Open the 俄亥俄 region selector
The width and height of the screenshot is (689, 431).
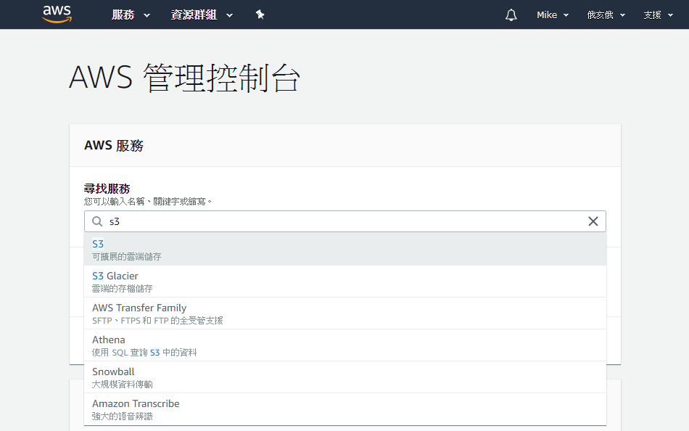pos(601,15)
